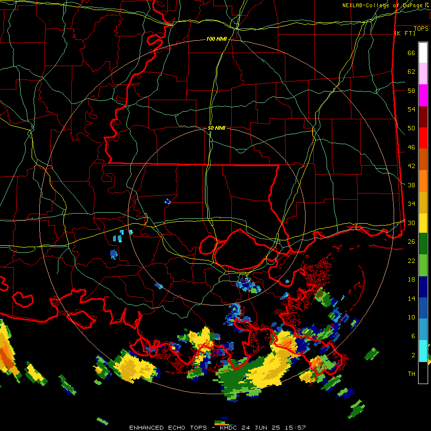Click the '62' legend value
Image resolution: width=431 pixels, height=431 pixels.
[411, 71]
